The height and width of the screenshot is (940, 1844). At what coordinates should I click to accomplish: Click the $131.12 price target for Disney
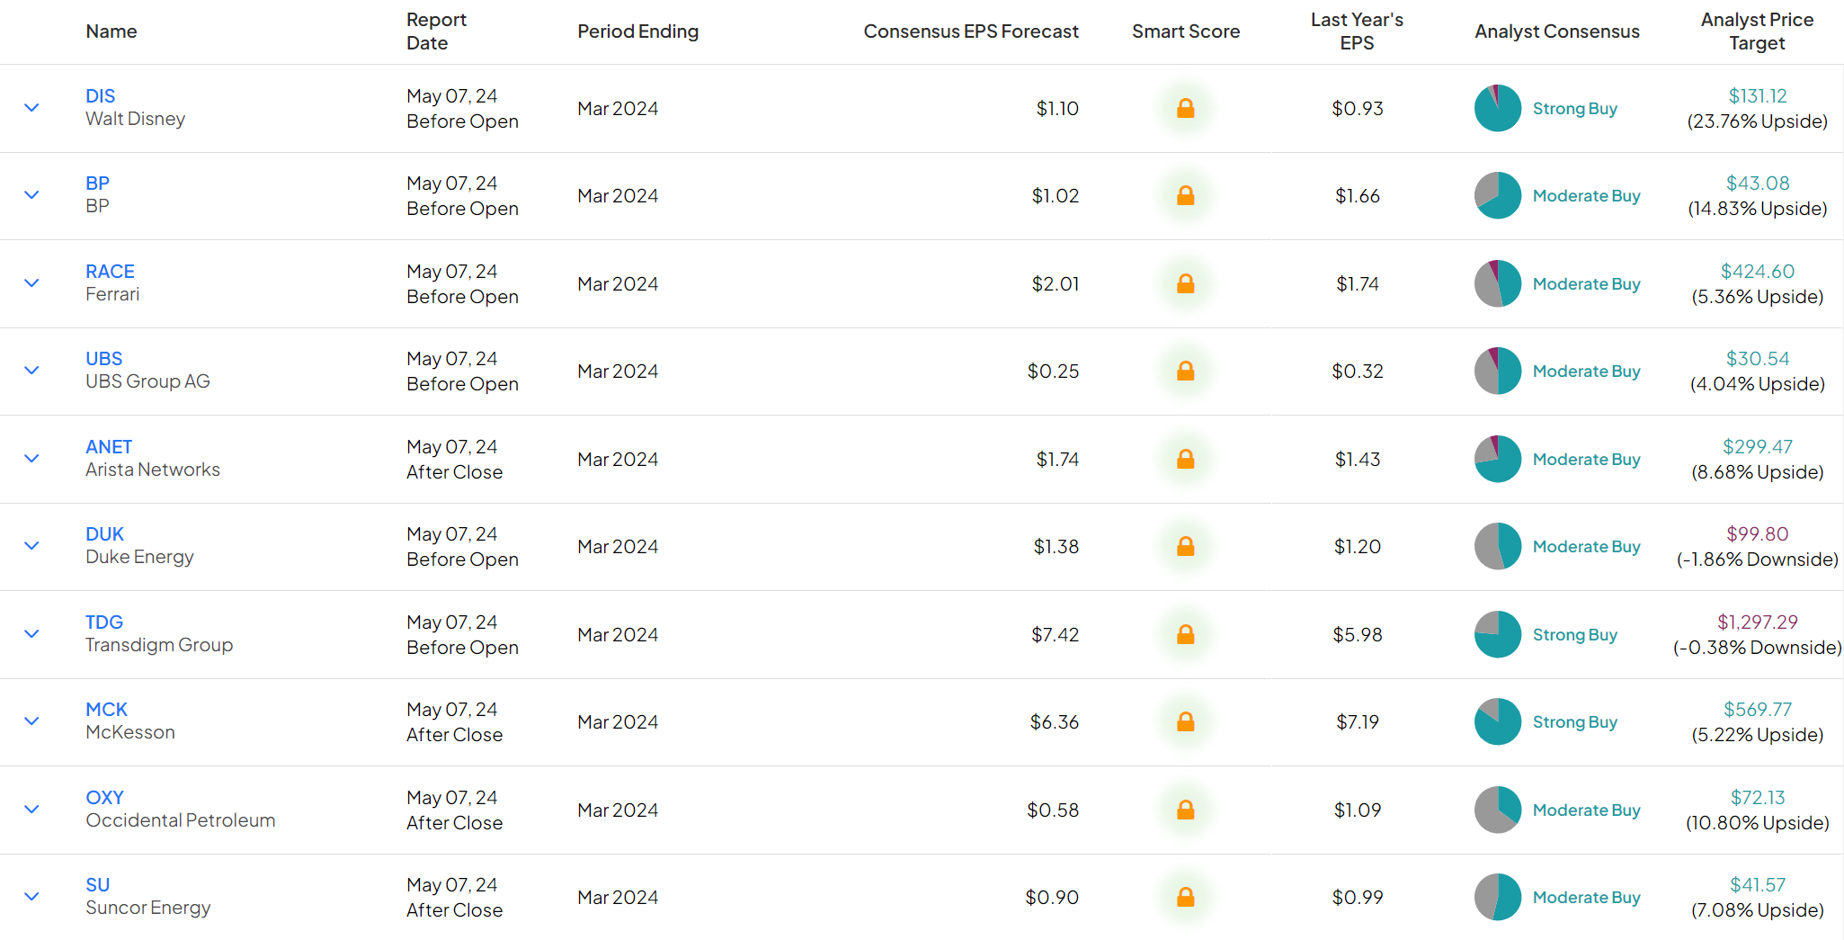[x=1758, y=96]
